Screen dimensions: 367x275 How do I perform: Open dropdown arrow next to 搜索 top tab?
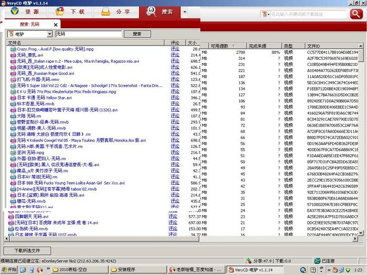185,12
